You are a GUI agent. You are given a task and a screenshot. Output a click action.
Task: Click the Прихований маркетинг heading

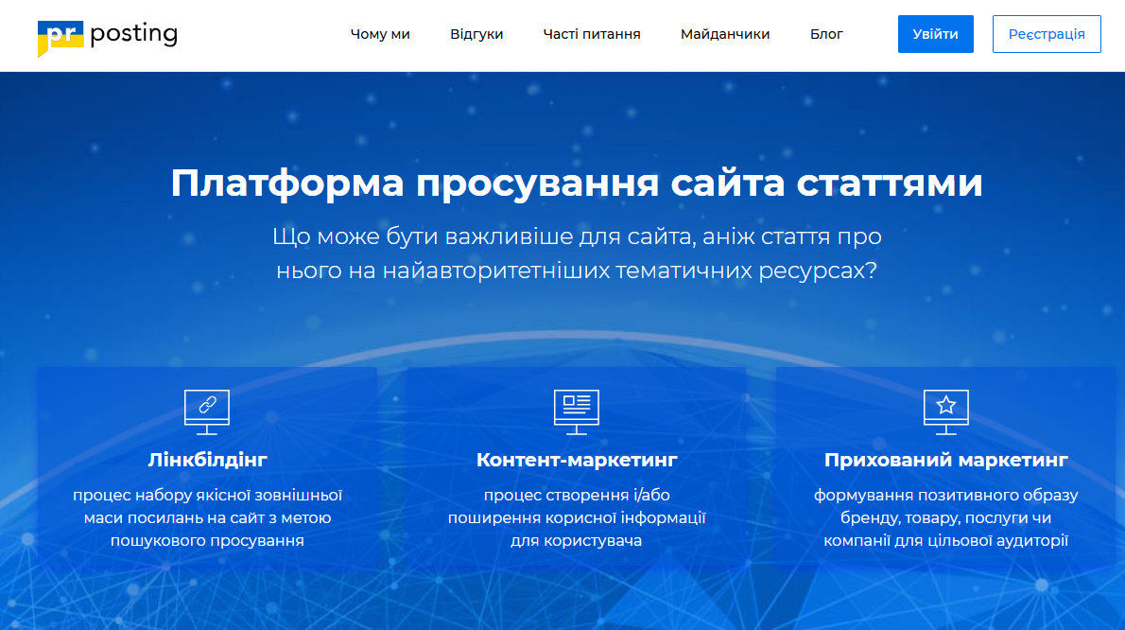[x=944, y=460]
